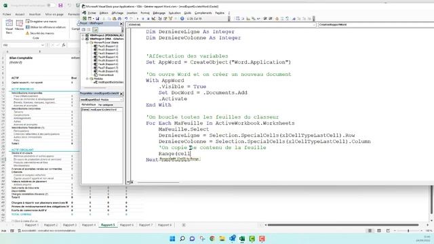This screenshot has height=244, width=434.
Task: Open the Accueil tab in Excel
Action: (20, 14)
